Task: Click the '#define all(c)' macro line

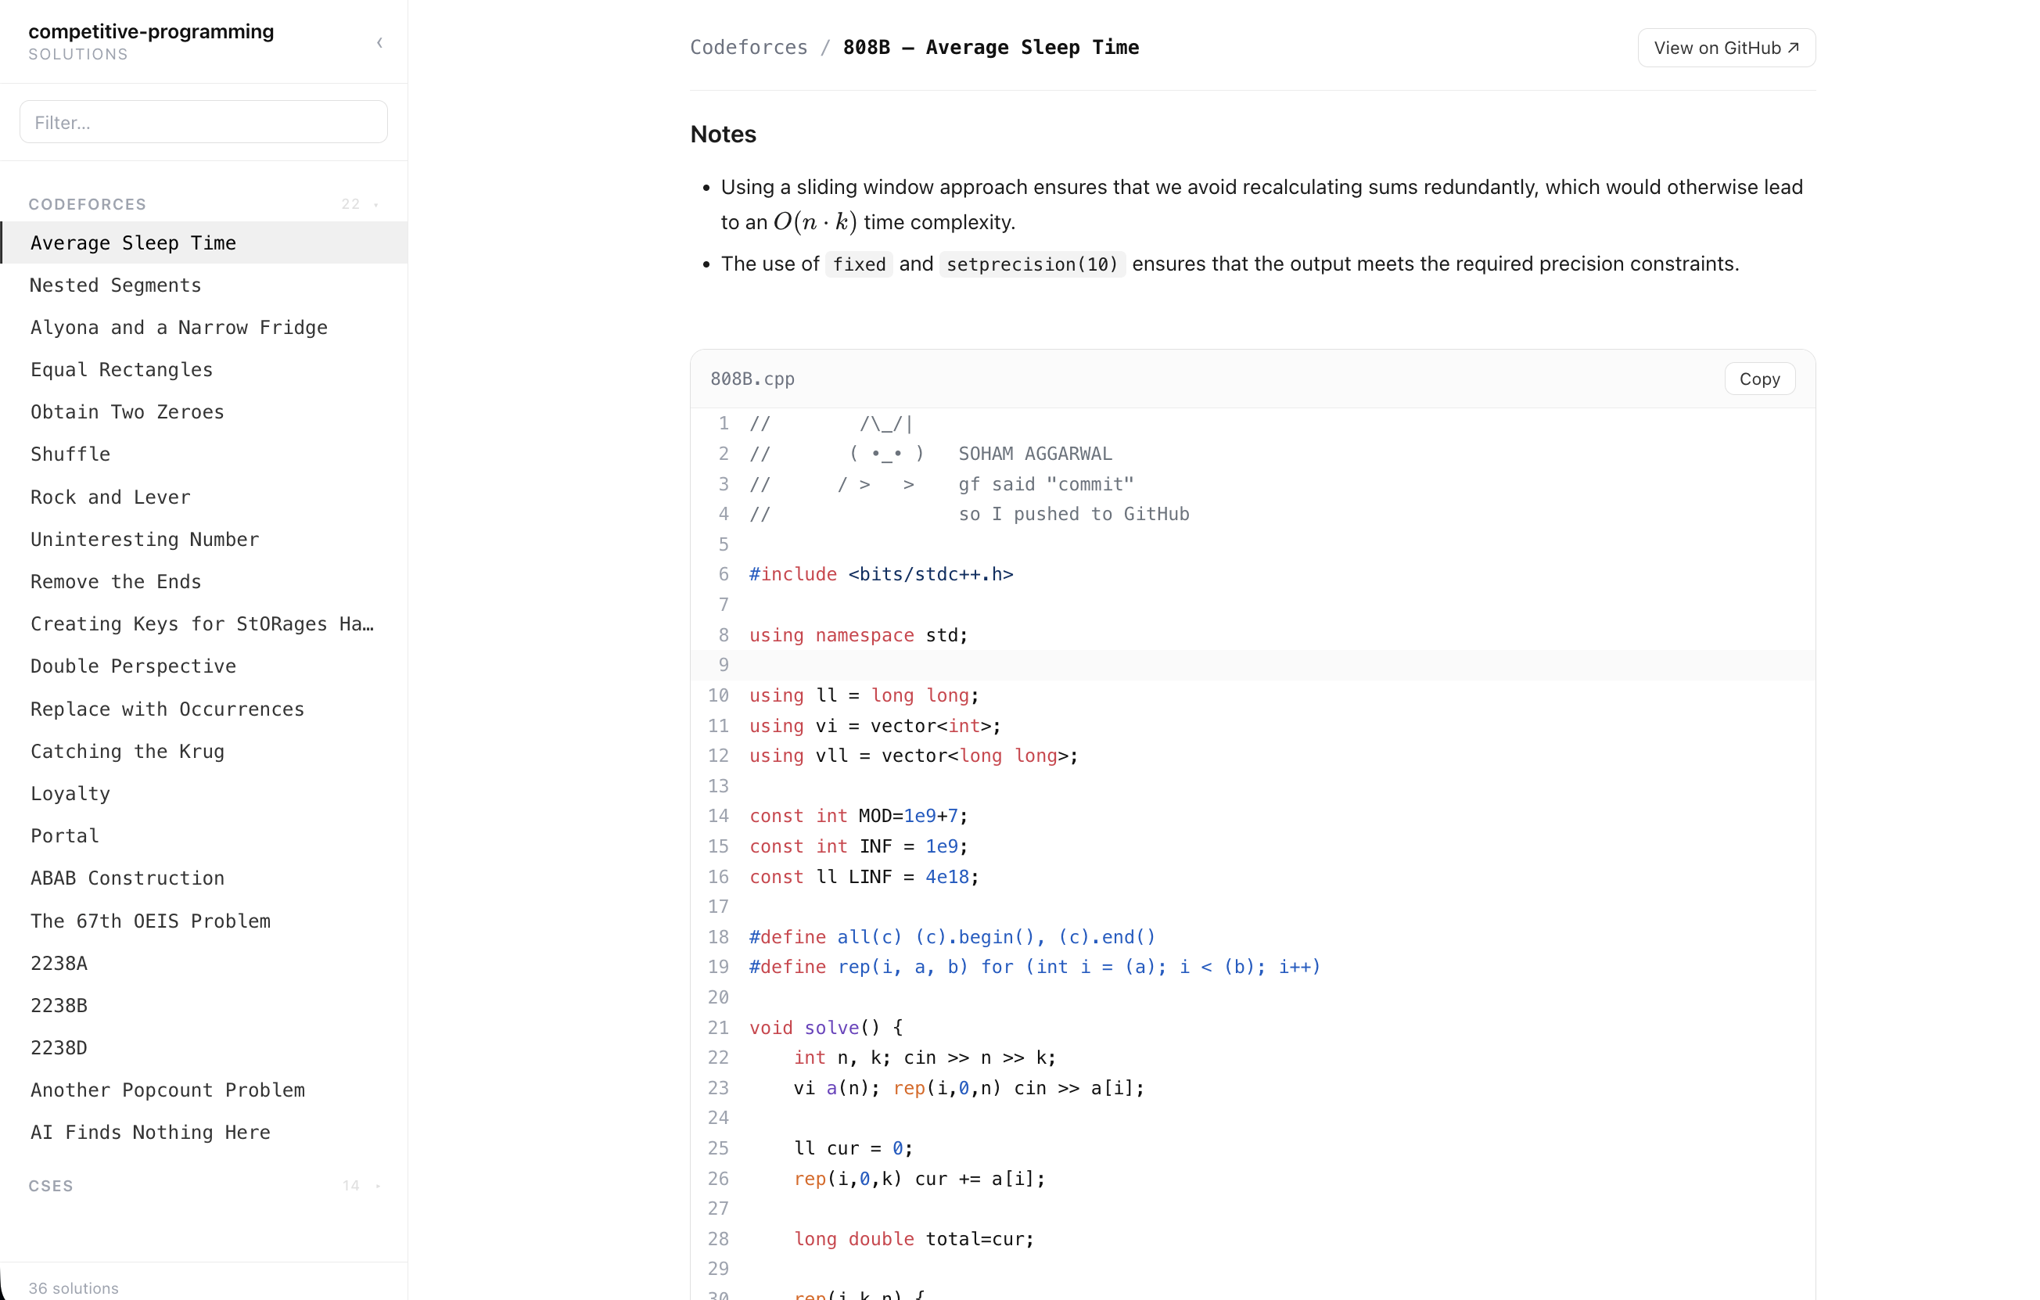Action: pyautogui.click(x=952, y=937)
